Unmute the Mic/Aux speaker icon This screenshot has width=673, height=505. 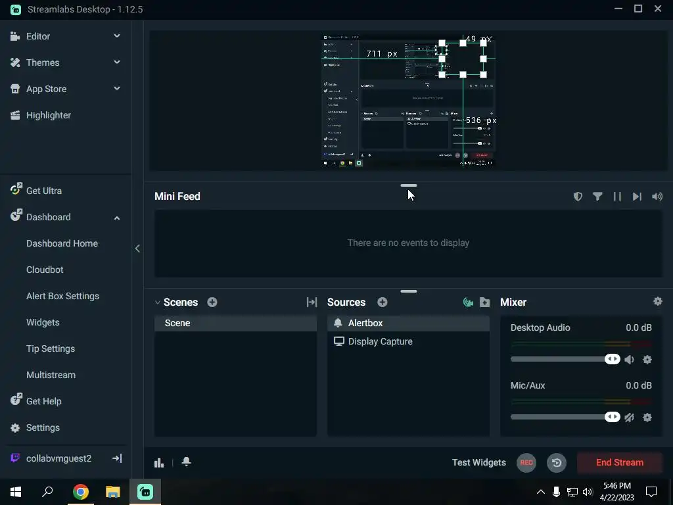pyautogui.click(x=629, y=418)
